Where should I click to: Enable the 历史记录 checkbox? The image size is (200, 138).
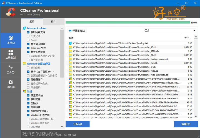pos(28,36)
